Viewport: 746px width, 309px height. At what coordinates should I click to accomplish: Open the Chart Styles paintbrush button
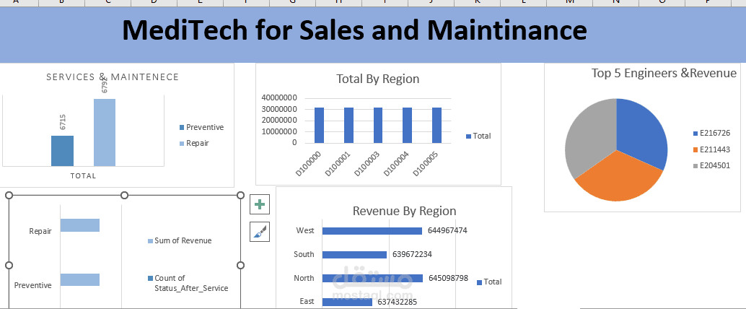[x=260, y=232]
